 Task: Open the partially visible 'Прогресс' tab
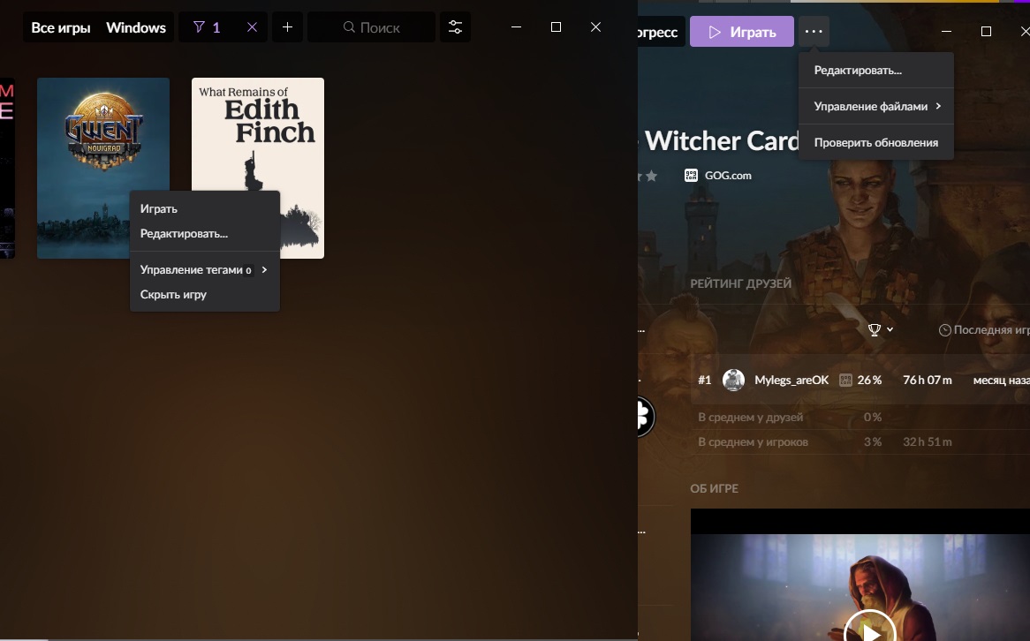point(659,32)
